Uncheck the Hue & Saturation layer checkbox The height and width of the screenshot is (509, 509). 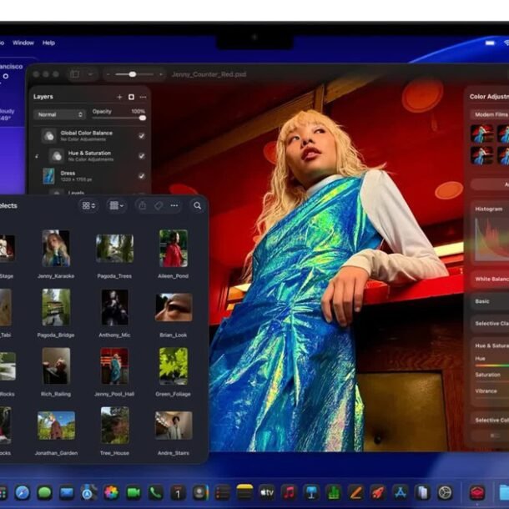tap(141, 155)
